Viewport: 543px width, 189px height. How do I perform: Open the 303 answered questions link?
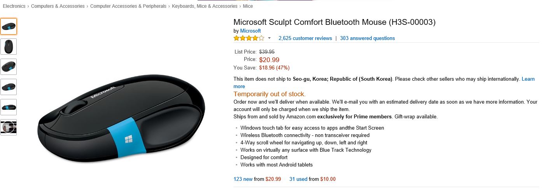pos(367,38)
